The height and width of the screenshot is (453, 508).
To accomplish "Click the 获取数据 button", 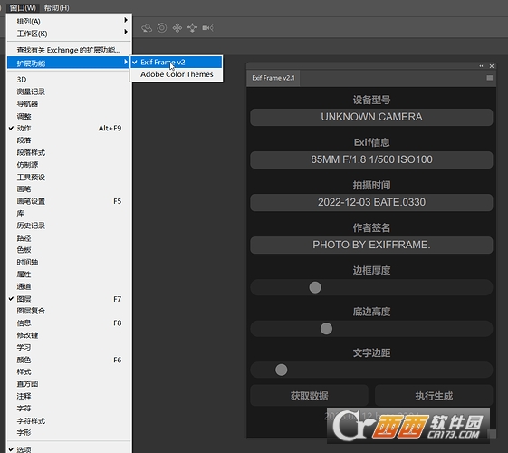I will [309, 396].
